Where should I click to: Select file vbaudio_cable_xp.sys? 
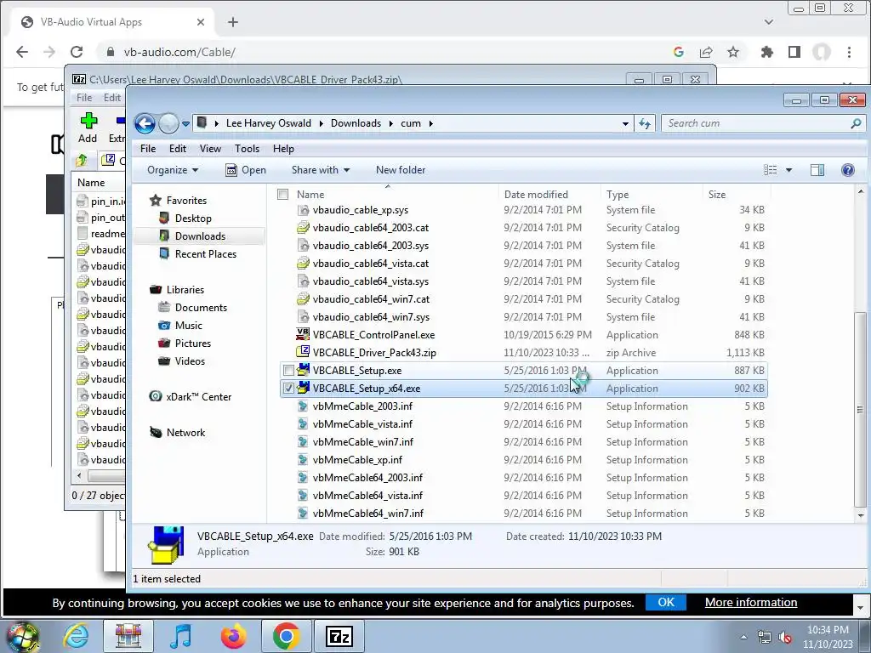pyautogui.click(x=361, y=210)
